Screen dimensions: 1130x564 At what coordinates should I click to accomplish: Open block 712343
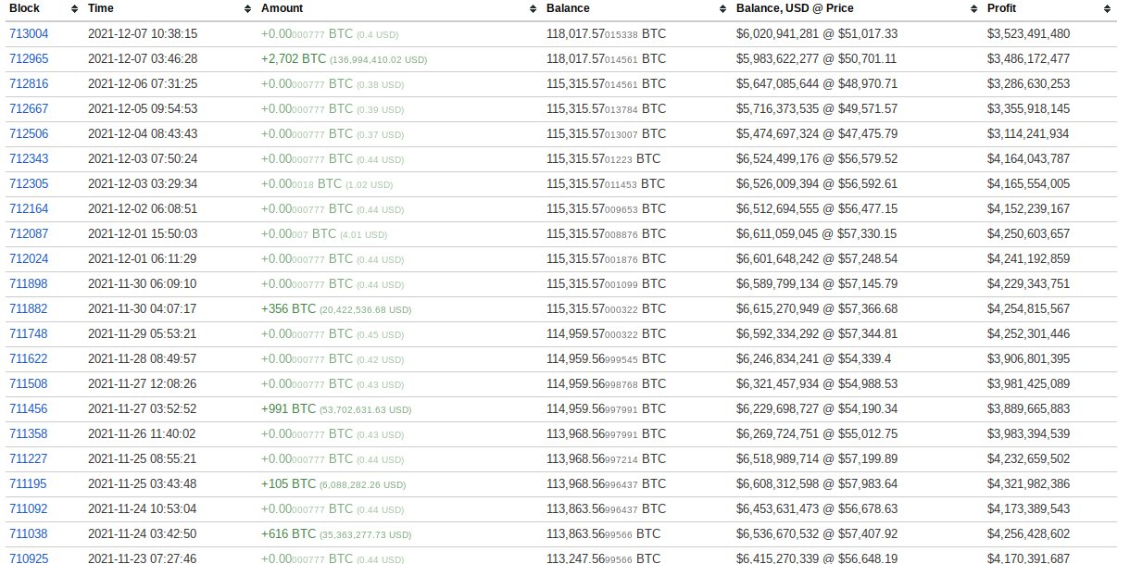tap(20, 158)
